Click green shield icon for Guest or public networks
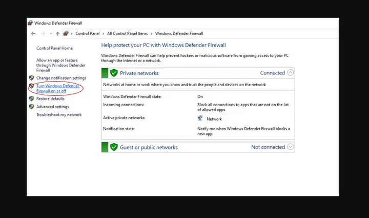The image size is (369, 218). point(114,147)
